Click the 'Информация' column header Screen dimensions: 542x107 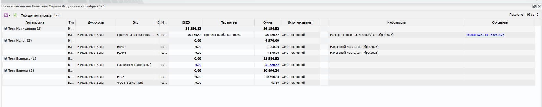pos(396,22)
